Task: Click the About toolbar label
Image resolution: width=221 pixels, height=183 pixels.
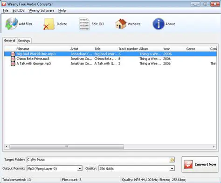Action: click(170, 24)
